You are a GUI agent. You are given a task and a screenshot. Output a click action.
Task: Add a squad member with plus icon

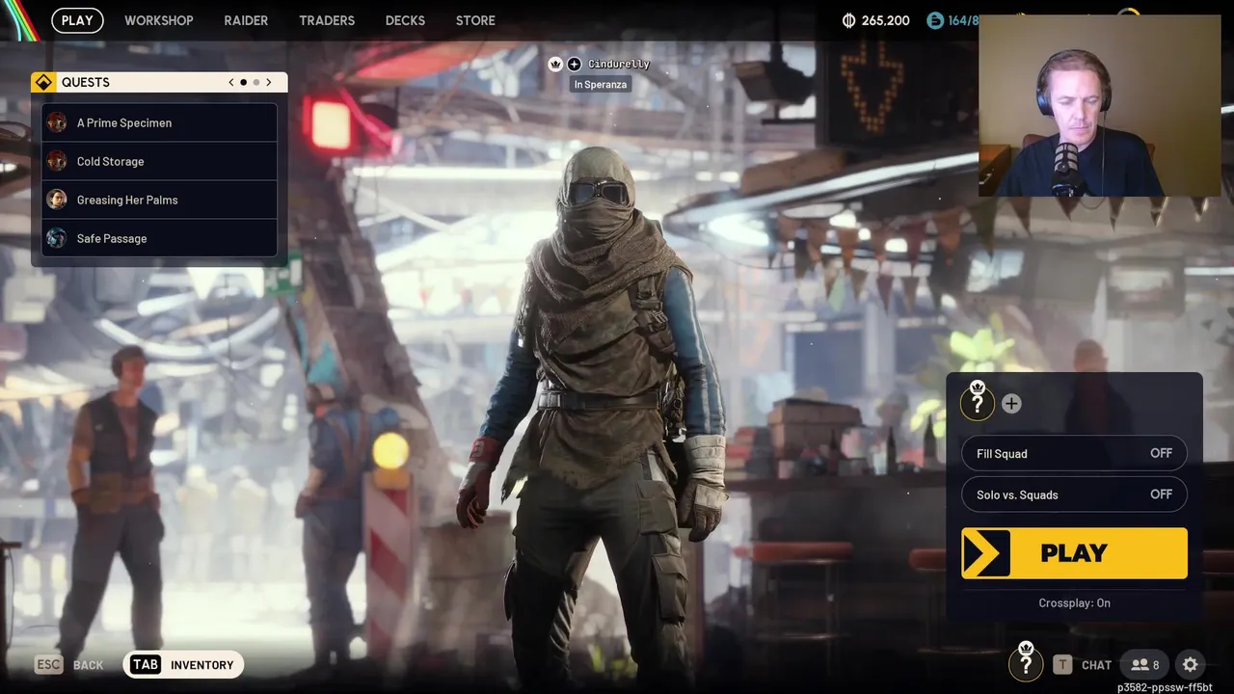pyautogui.click(x=1011, y=404)
